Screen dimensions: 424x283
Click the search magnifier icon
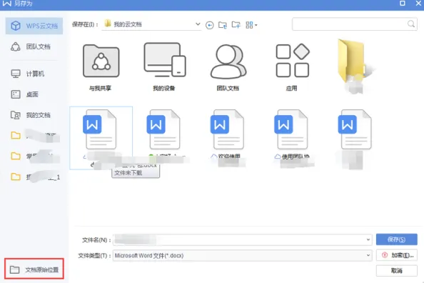coord(411,24)
